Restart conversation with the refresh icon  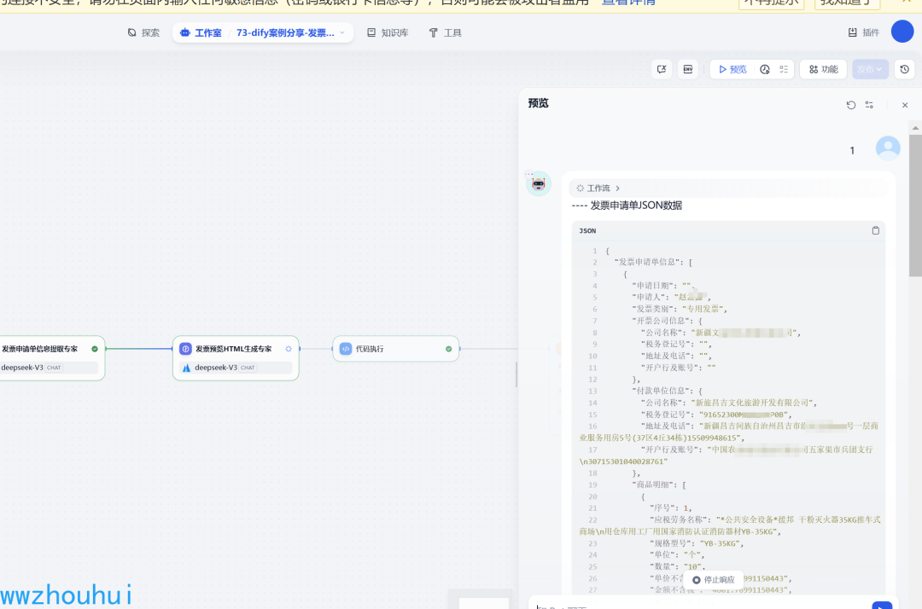pyautogui.click(x=851, y=105)
